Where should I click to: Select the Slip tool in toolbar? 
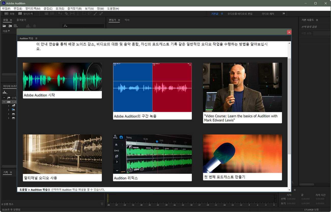[x=72, y=13]
